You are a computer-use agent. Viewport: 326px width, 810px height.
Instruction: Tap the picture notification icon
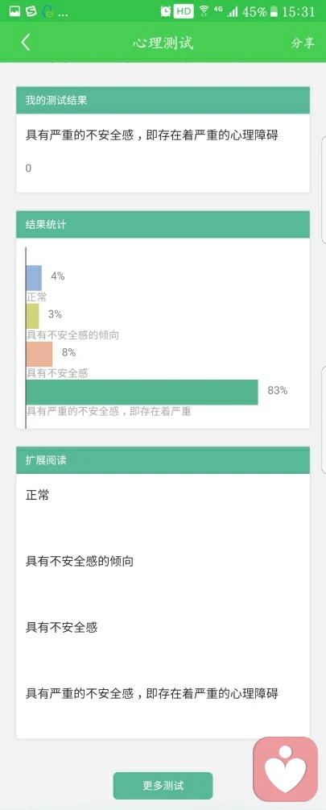click(x=14, y=10)
